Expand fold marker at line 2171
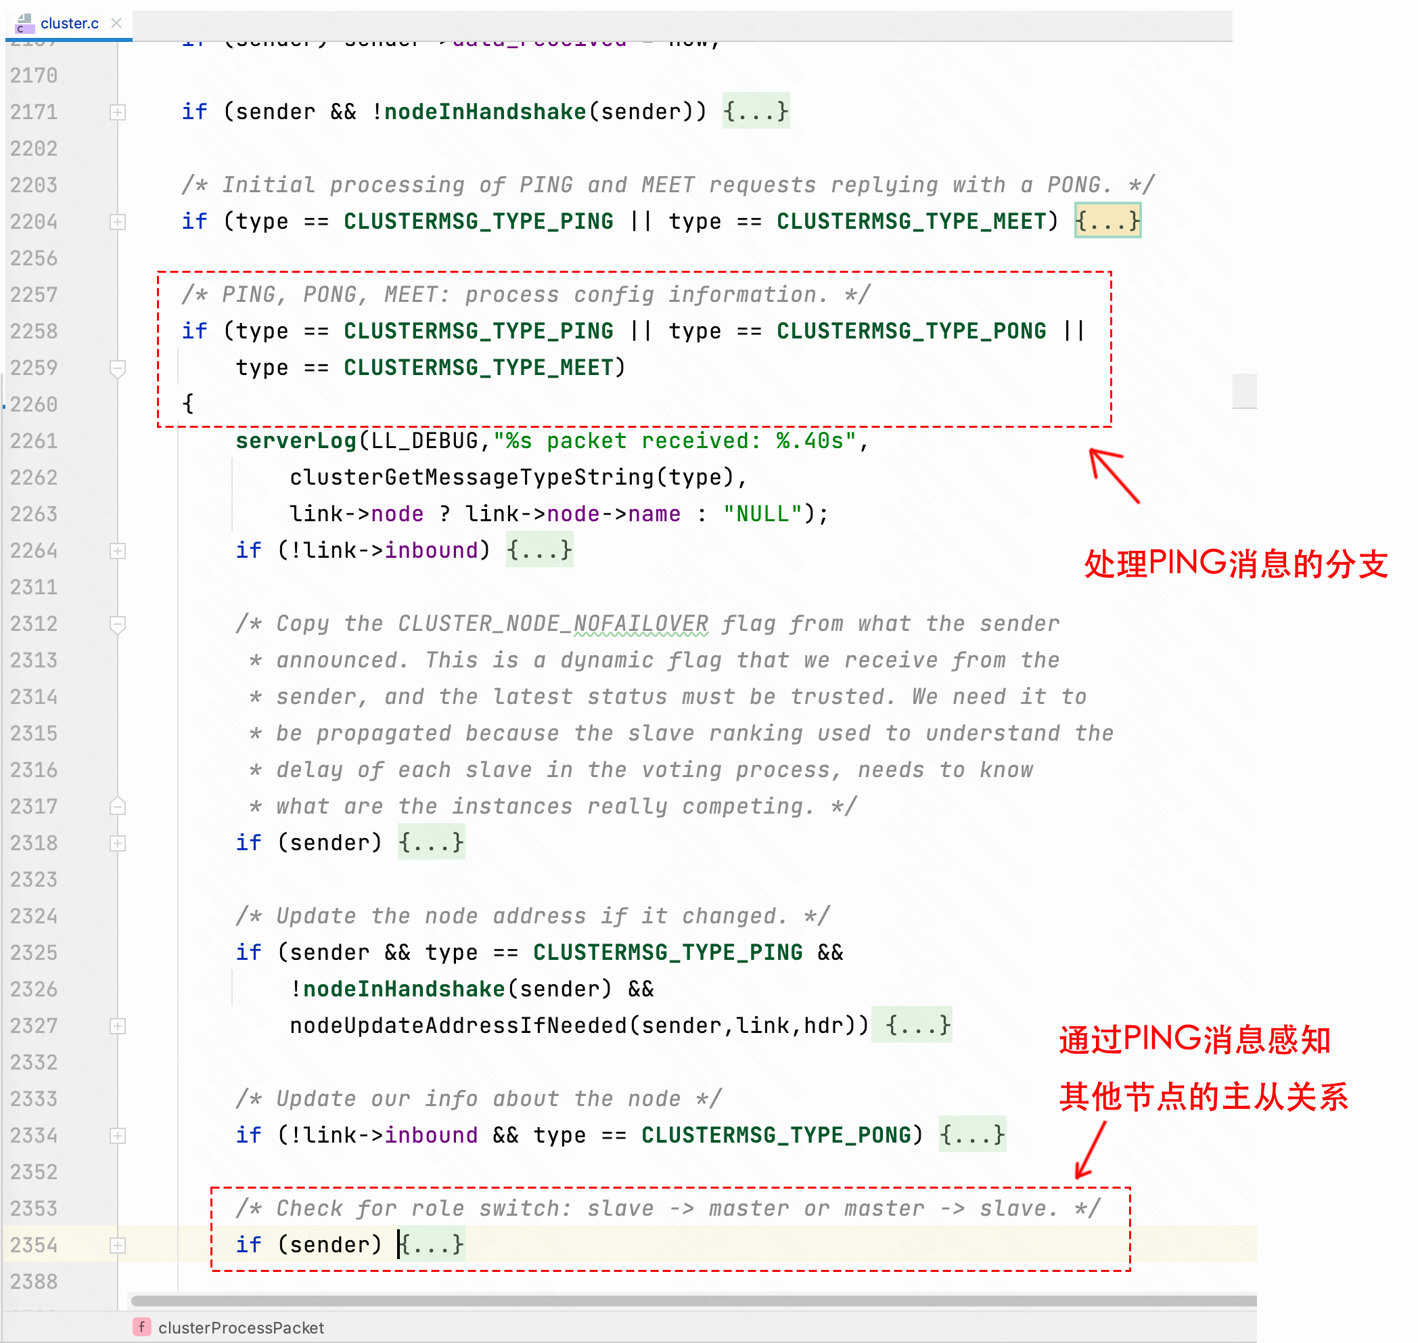 point(118,112)
